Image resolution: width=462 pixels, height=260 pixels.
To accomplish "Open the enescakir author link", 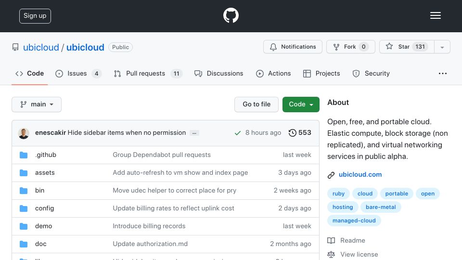I will (x=51, y=133).
